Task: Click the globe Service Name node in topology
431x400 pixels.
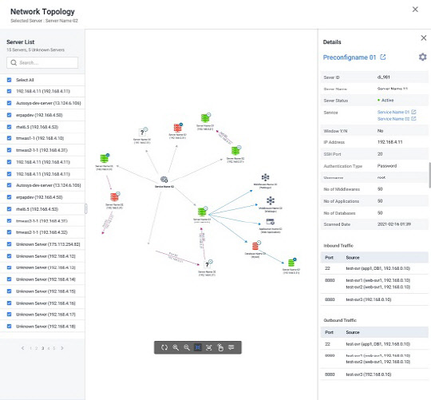Action: click(x=164, y=180)
